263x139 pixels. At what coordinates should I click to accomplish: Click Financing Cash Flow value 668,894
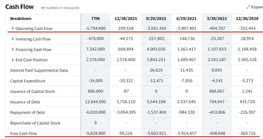tap(126, 49)
